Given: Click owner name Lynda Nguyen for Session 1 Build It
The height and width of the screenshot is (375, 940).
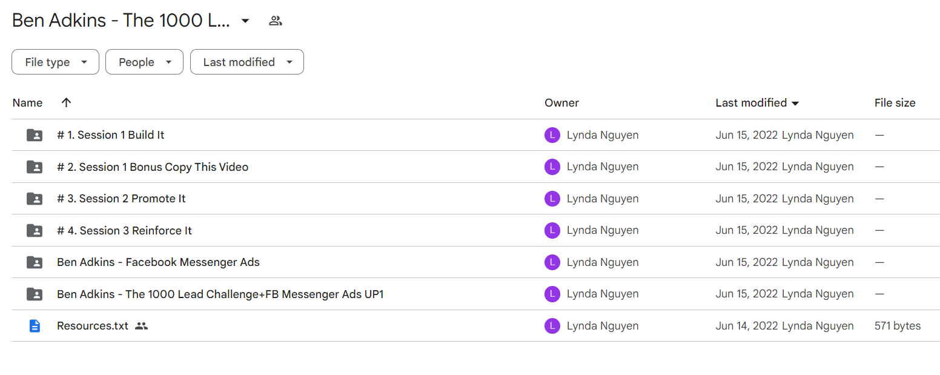Looking at the screenshot, I should click(603, 135).
